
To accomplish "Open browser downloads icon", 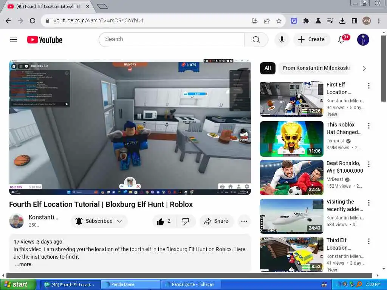I will (x=342, y=21).
